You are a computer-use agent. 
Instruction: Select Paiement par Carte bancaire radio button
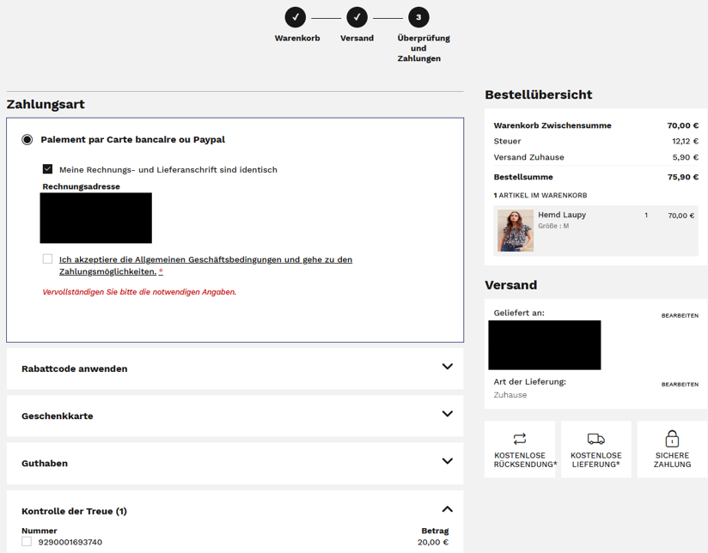pos(27,139)
